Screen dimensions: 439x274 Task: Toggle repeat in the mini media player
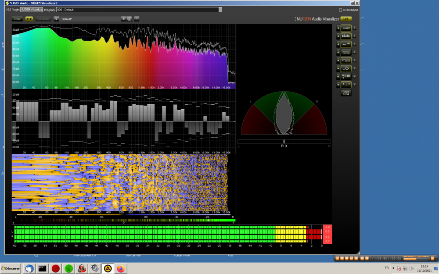coord(362,258)
